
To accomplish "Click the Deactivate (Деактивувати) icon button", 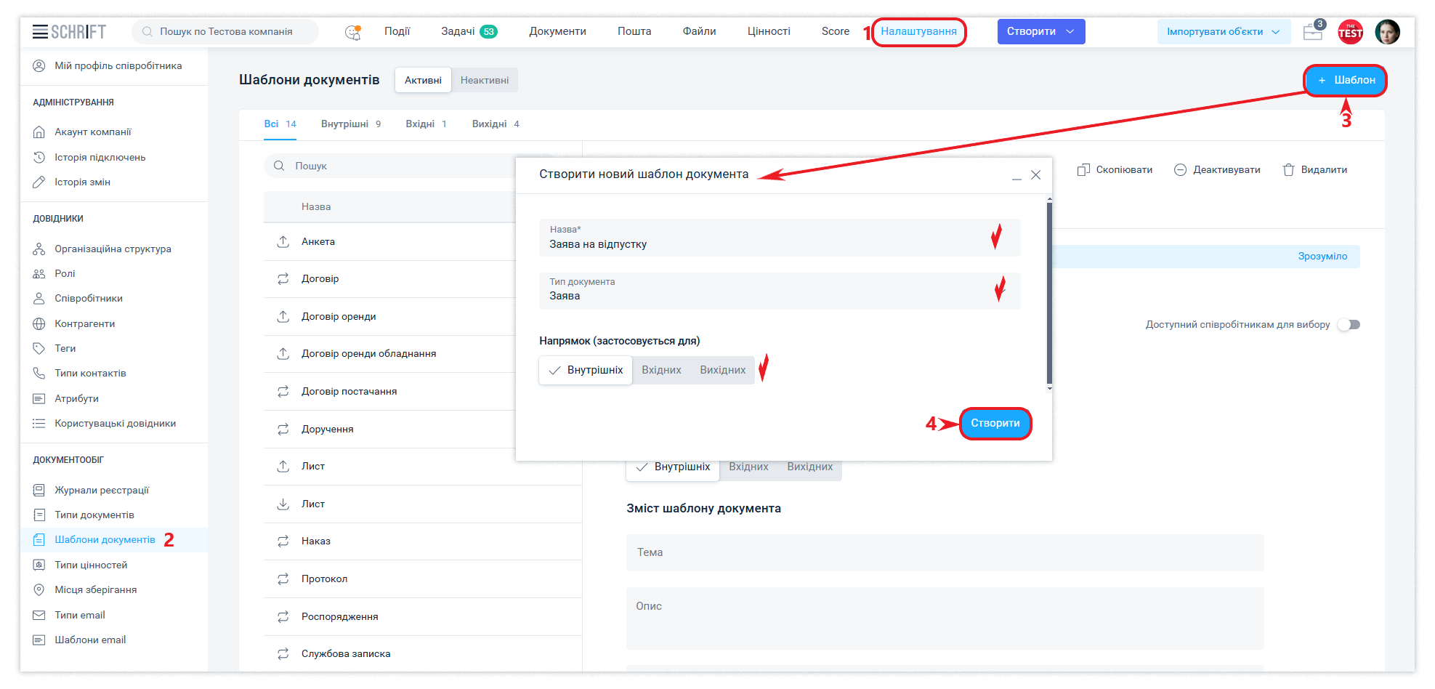I will tap(1181, 170).
